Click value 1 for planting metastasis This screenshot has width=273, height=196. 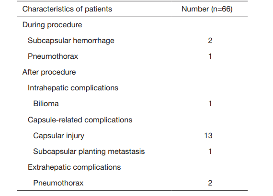(210, 152)
